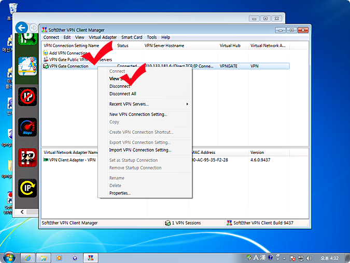350x263 pixels.
Task: Open the View menu
Action: (80, 37)
